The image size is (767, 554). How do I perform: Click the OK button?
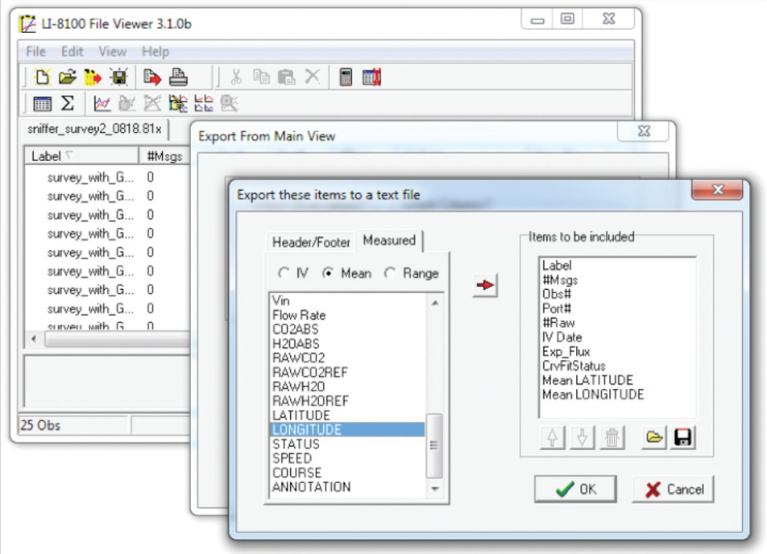tap(575, 489)
